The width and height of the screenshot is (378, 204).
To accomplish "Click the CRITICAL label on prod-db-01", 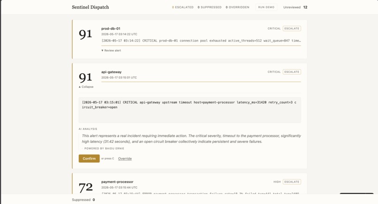I will point(274,28).
